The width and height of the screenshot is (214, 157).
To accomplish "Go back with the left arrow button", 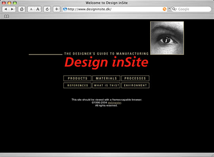I will tap(6, 9).
